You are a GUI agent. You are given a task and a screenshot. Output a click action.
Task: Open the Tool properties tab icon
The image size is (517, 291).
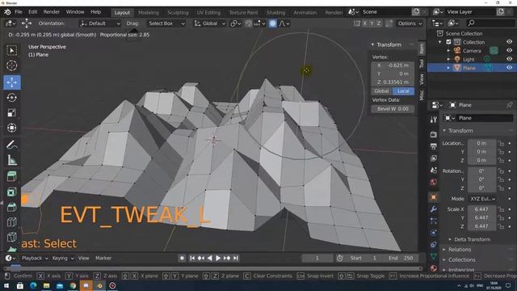pyautogui.click(x=434, y=120)
